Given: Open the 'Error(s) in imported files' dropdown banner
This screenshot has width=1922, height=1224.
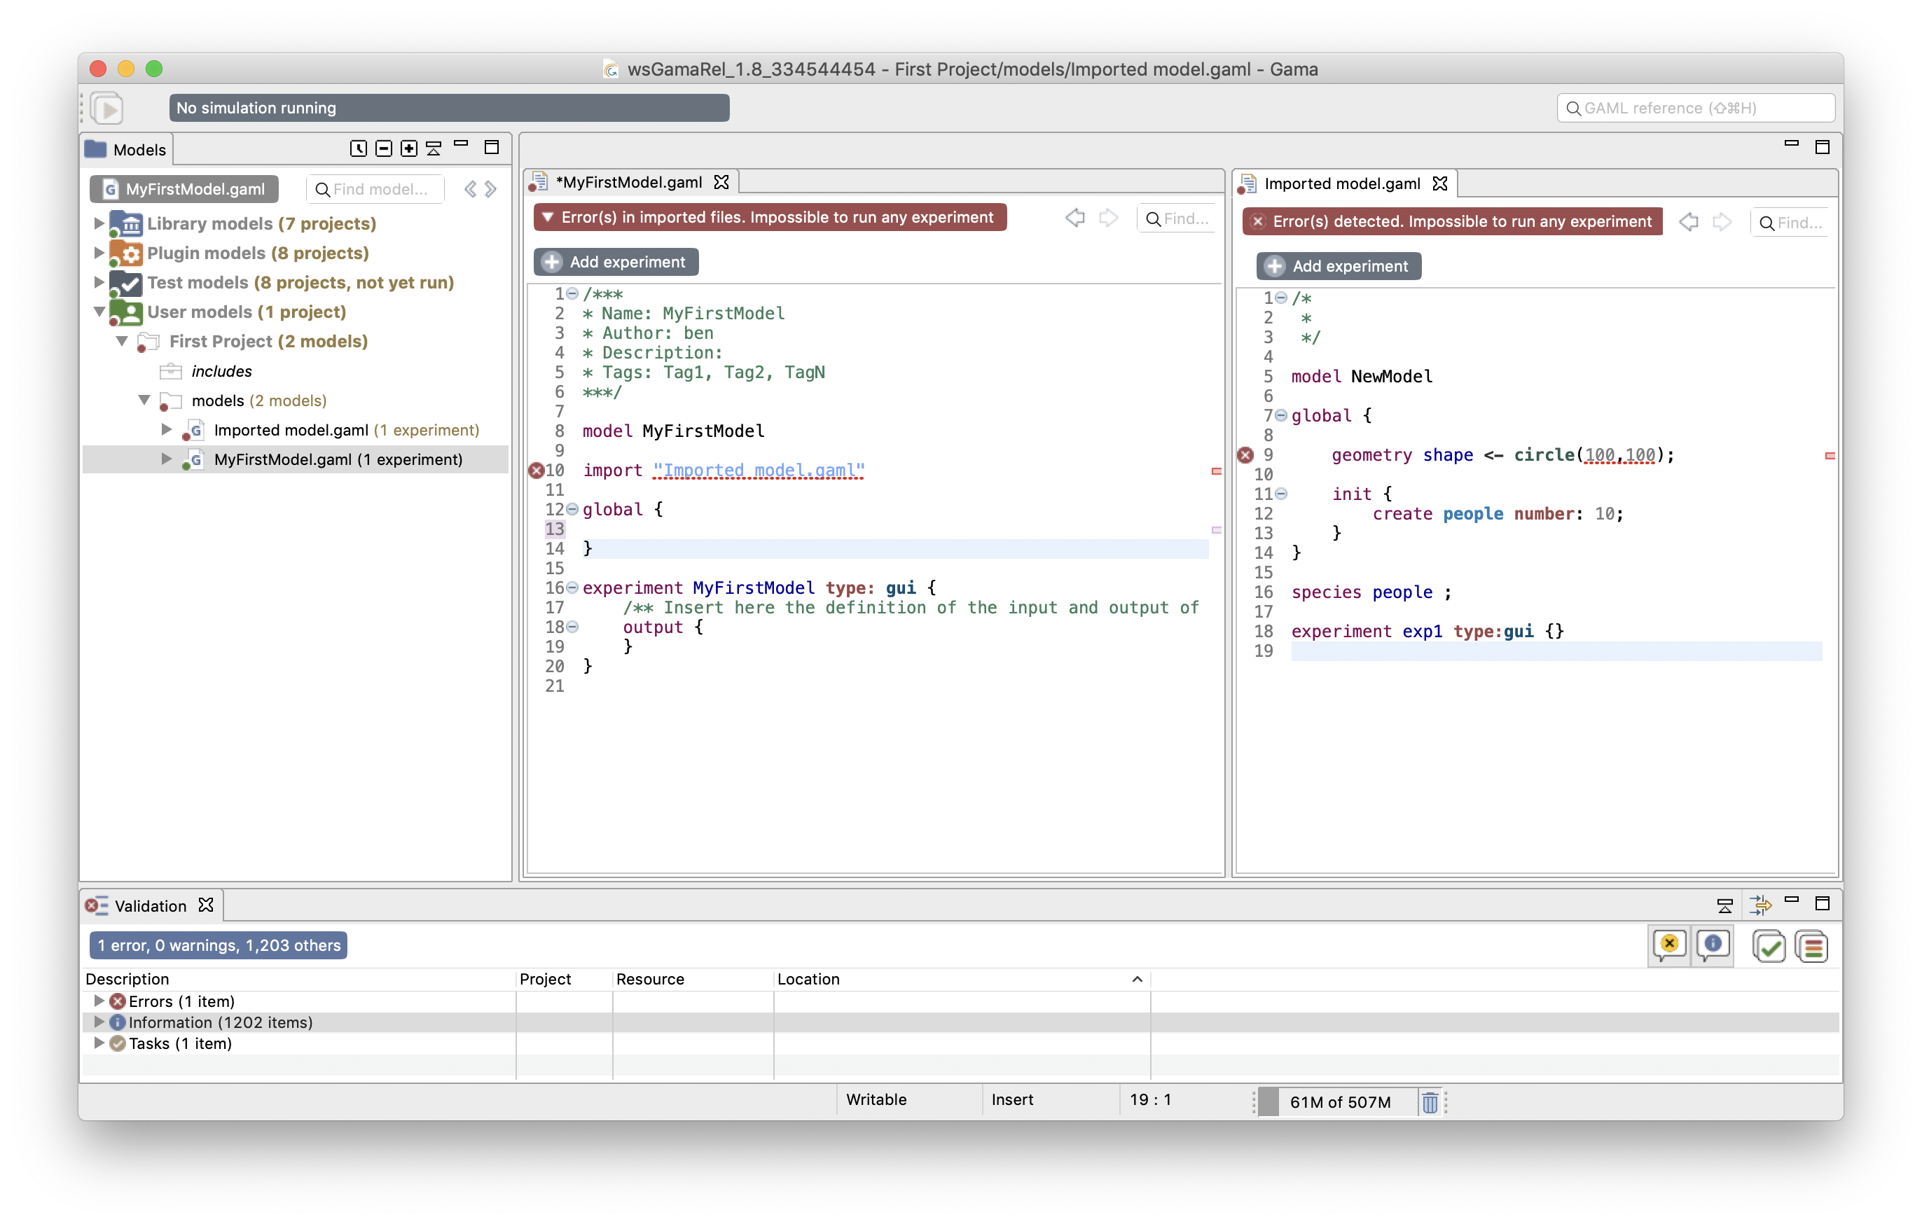Looking at the screenshot, I should [x=770, y=217].
